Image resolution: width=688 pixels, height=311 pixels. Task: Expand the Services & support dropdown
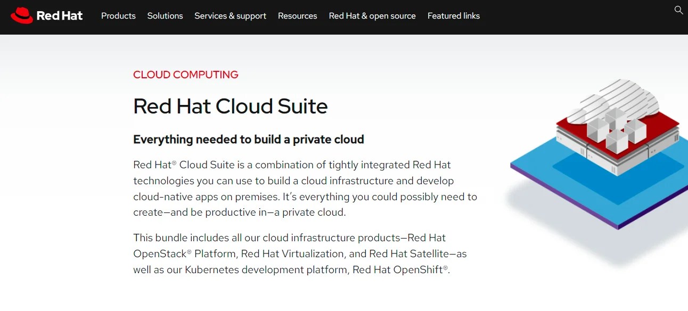[230, 16]
